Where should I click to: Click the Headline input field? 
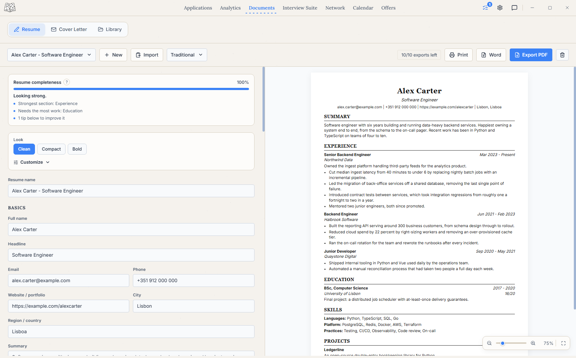[131, 255]
